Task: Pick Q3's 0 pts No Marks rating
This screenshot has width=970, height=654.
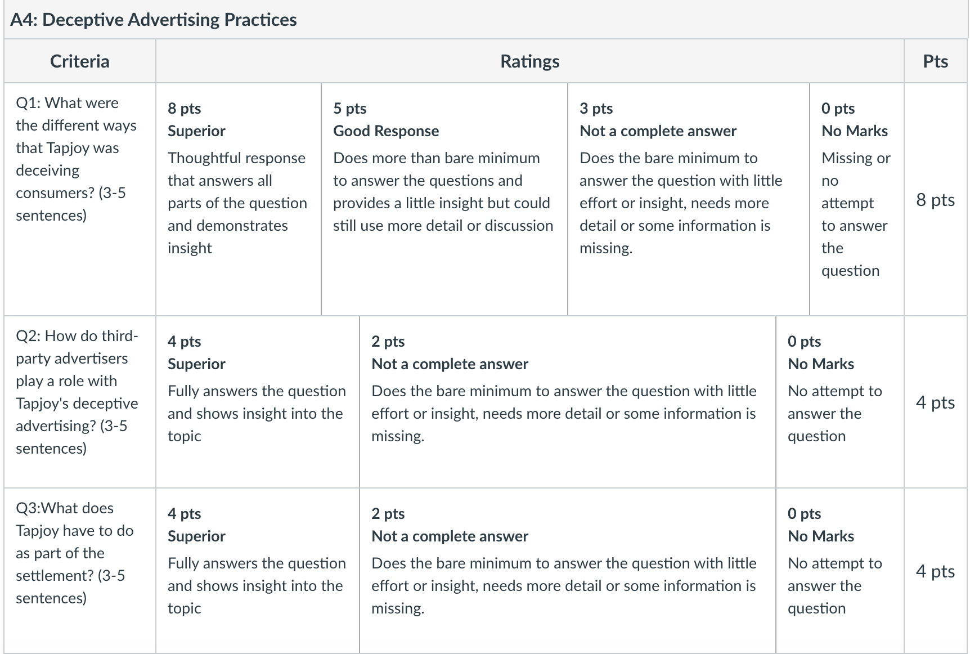Action: click(x=840, y=571)
